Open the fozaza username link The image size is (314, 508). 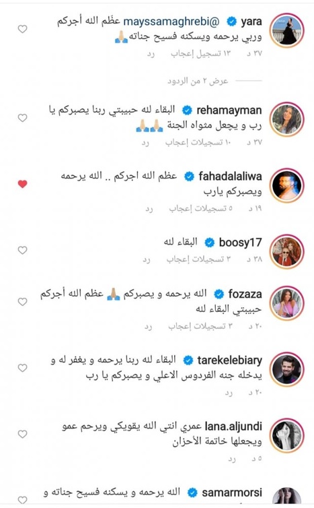245,294
